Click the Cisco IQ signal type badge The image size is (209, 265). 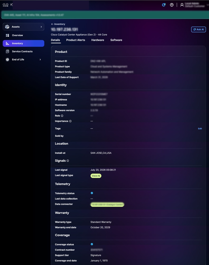[96, 176]
